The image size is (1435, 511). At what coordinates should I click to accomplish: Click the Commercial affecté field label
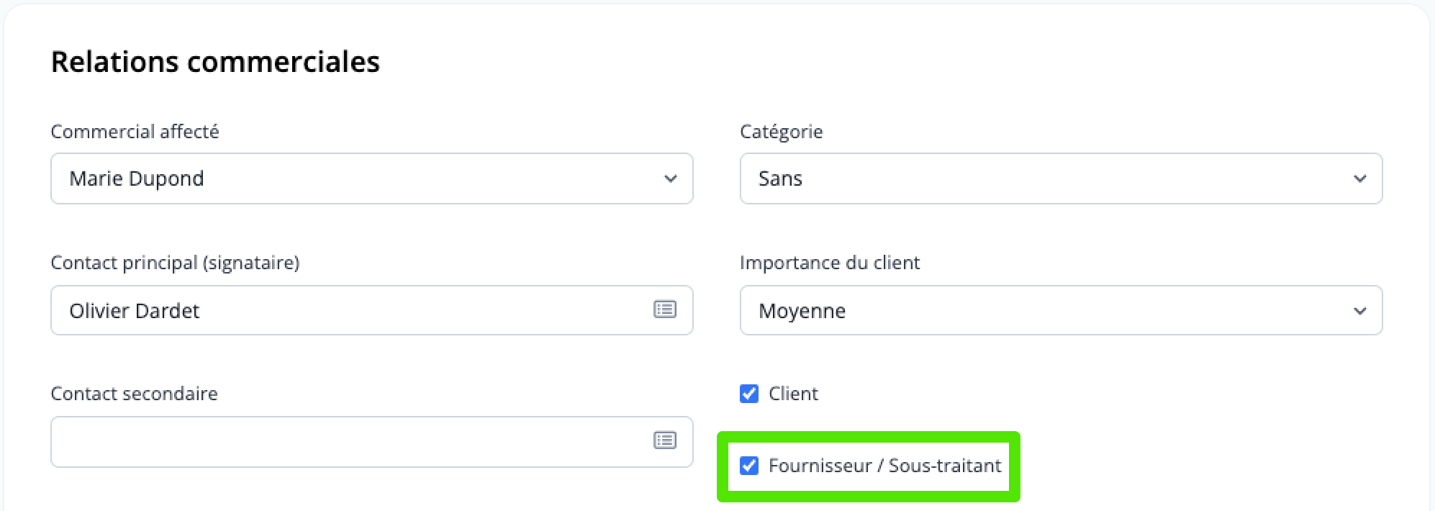click(135, 132)
